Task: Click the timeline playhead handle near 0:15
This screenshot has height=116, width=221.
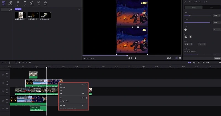Action: pyautogui.click(x=47, y=68)
